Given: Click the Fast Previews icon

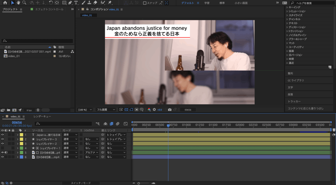Looking at the screenshot, I should point(121,110).
